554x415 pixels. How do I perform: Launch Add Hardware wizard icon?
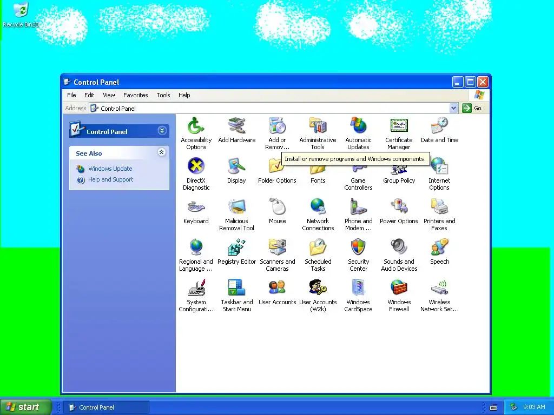[x=237, y=126]
